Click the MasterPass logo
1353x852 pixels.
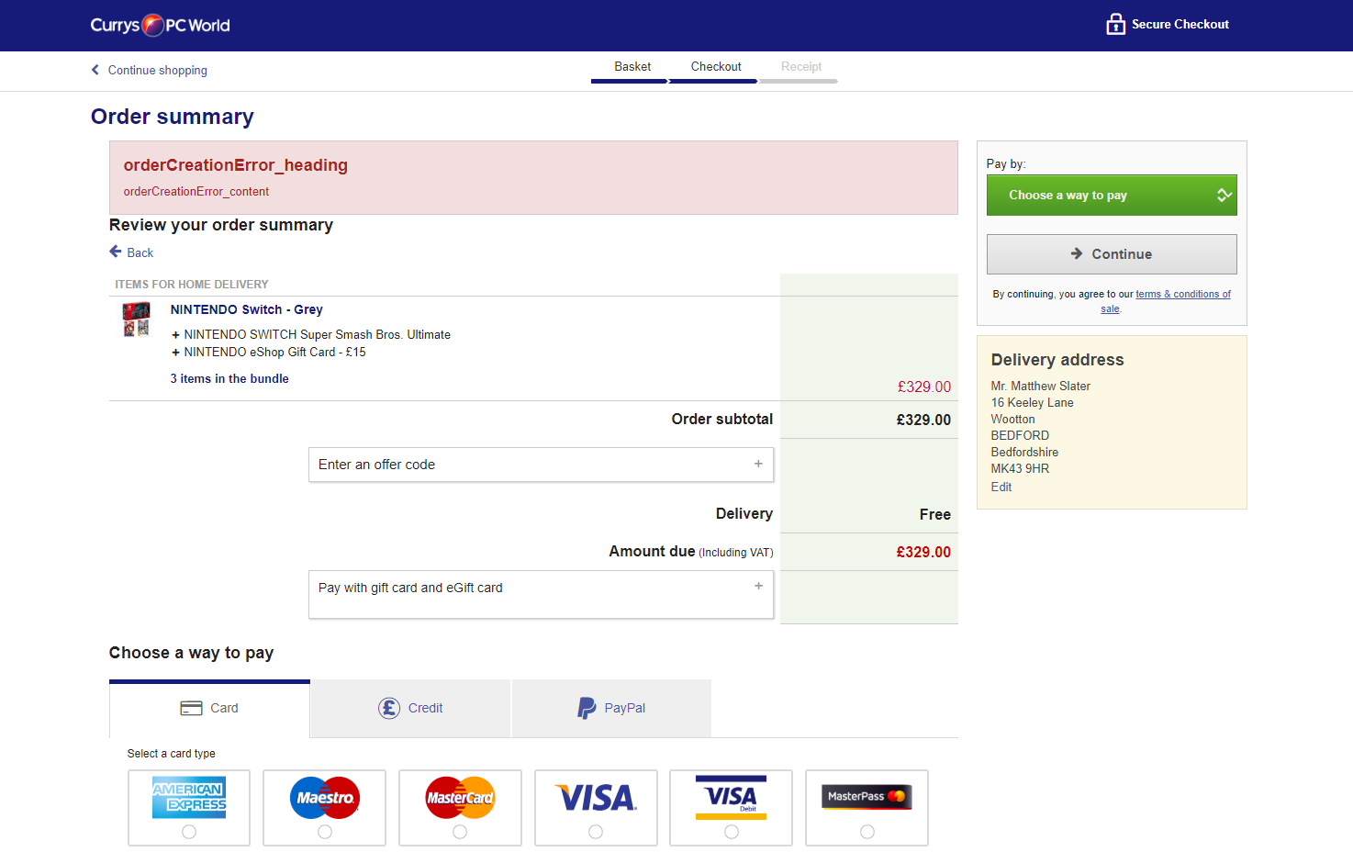867,797
